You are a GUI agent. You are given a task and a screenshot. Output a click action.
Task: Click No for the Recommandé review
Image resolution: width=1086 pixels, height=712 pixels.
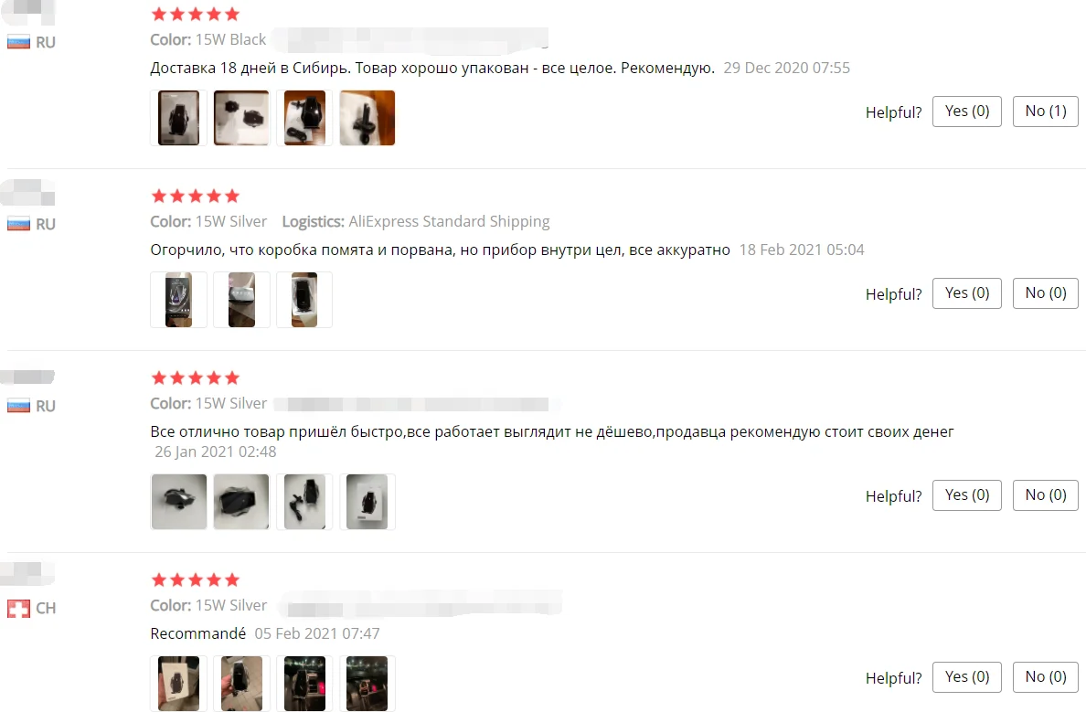pos(1045,676)
